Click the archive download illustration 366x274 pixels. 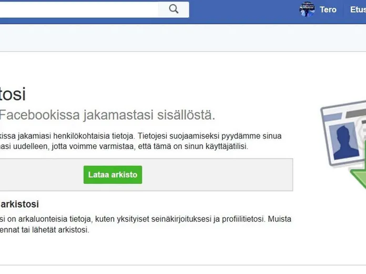coord(343,144)
